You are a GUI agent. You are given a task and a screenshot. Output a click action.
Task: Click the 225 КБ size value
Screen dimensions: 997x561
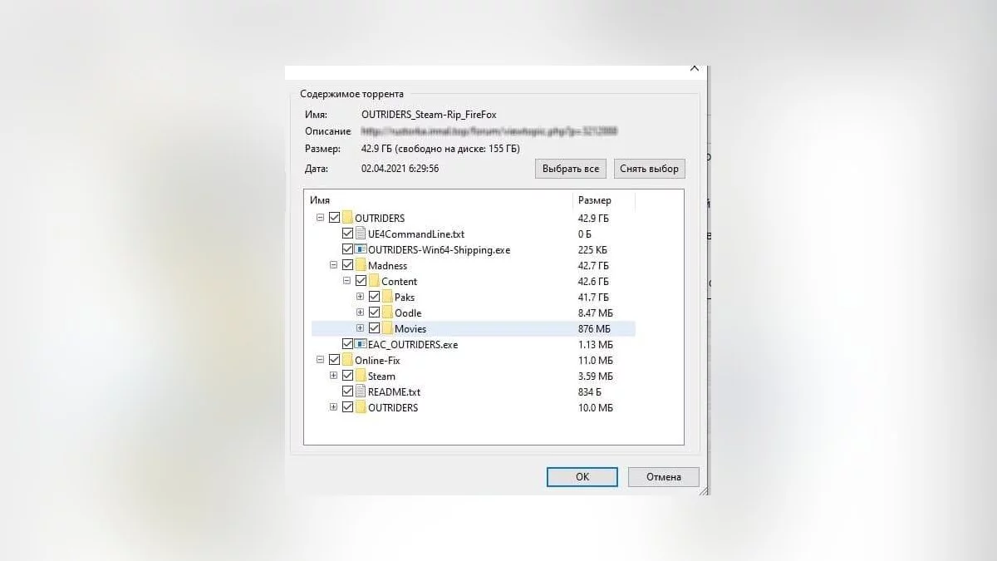pos(592,249)
